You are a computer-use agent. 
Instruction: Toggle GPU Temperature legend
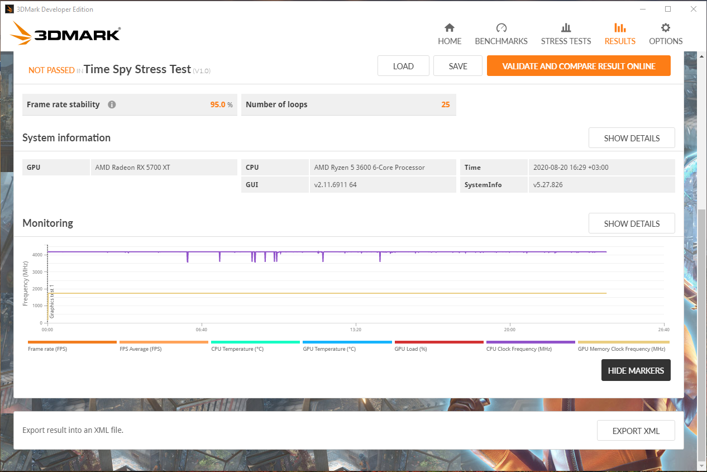(x=347, y=346)
